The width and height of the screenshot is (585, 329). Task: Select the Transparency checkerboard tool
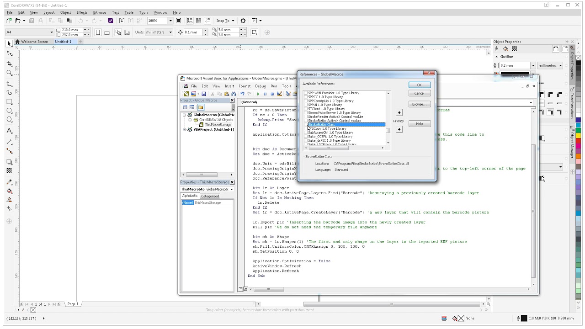[9, 171]
